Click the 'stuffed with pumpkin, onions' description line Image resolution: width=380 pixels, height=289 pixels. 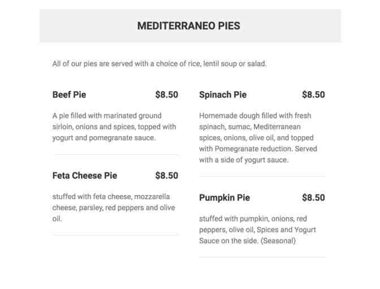253,219
